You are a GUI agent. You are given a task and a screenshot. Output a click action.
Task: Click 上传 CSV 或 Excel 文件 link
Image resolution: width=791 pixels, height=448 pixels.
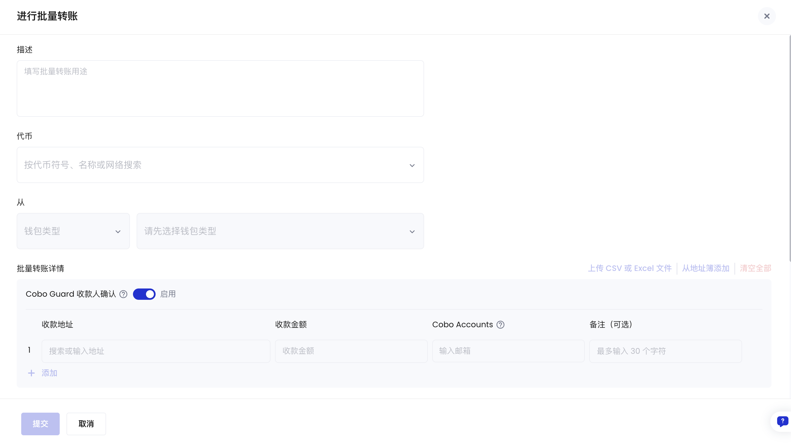tap(629, 268)
